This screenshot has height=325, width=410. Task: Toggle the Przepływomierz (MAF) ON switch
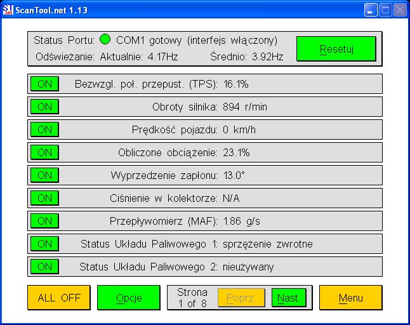(44, 221)
